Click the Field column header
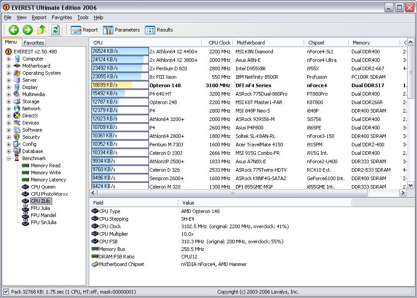Image resolution: width=417 pixels, height=298 pixels. click(134, 203)
